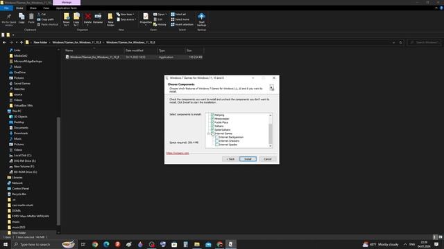The image size is (444, 249).
Task: Open Control Panel in navigation pane
Action: coord(20,188)
